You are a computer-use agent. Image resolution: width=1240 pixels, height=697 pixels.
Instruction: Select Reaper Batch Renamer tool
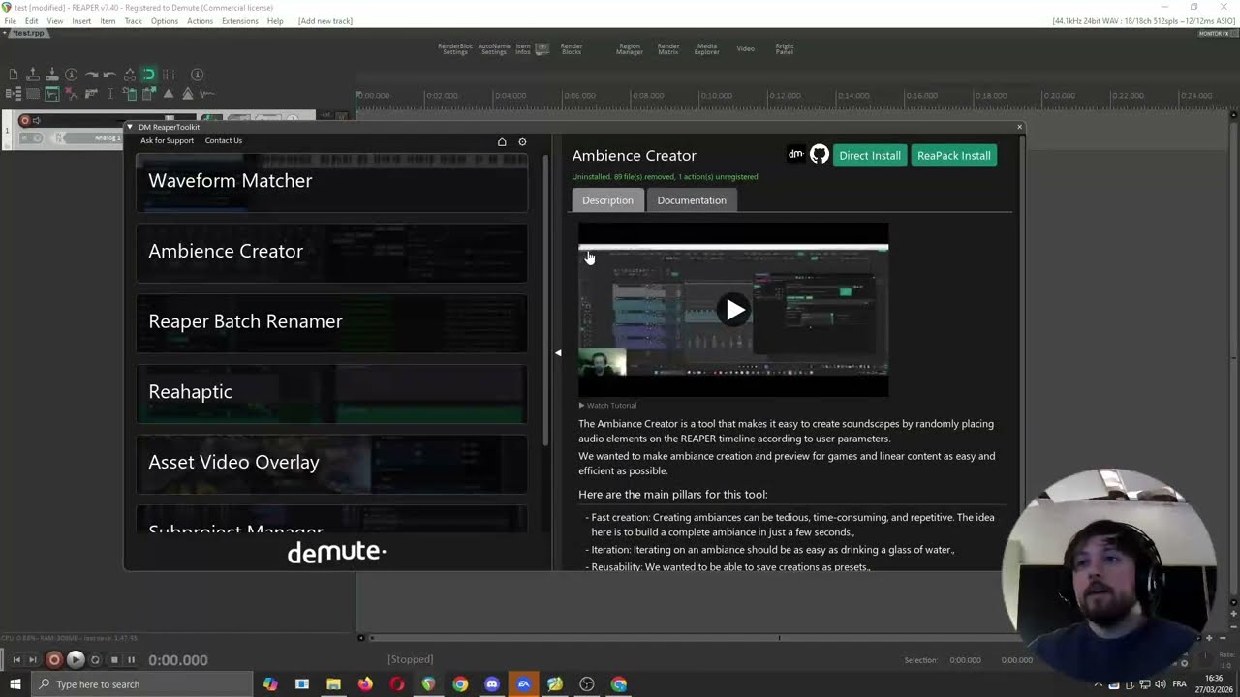(x=331, y=321)
